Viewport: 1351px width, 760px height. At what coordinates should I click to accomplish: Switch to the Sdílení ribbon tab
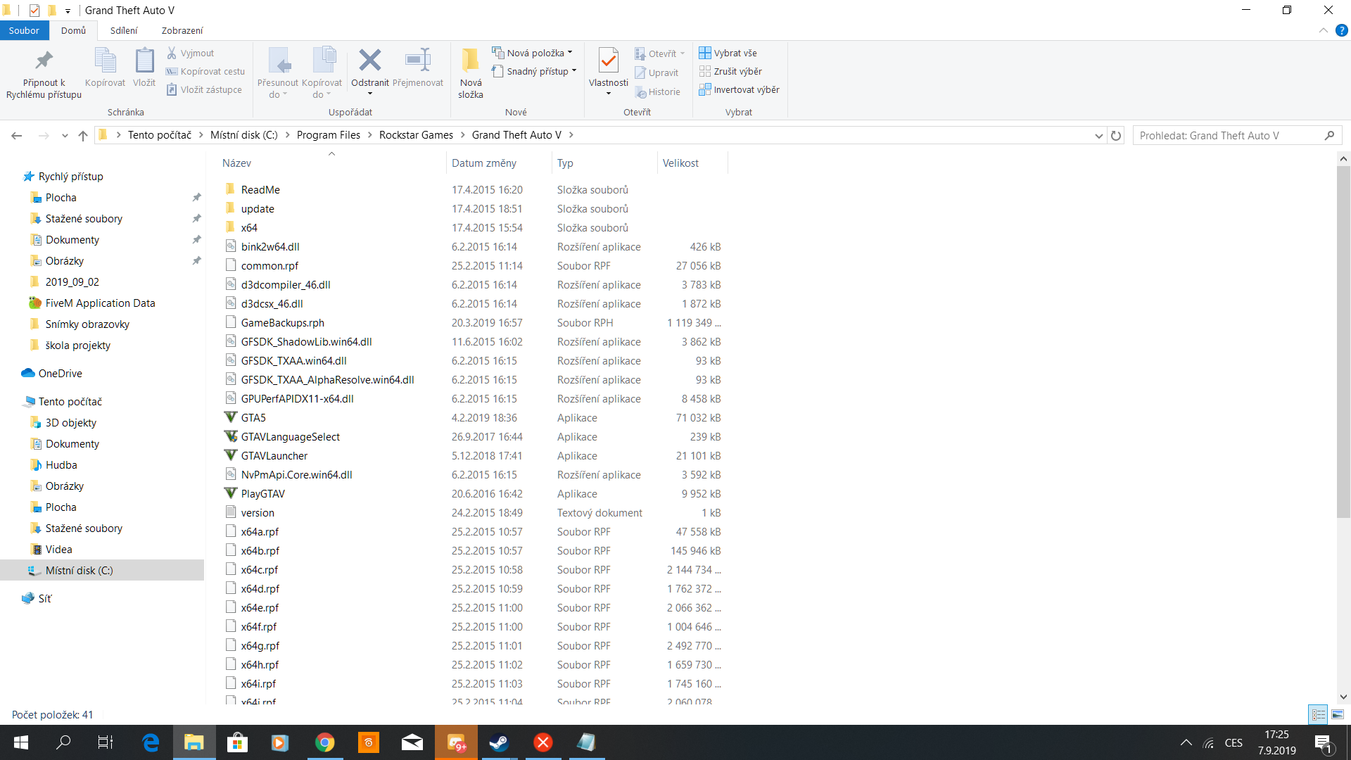coord(124,30)
